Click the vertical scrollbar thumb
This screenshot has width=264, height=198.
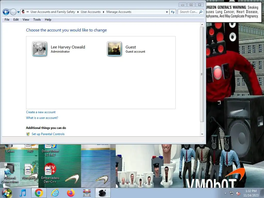point(202,74)
